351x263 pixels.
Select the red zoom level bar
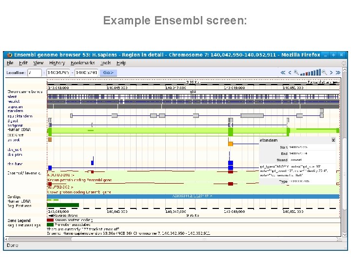click(x=307, y=74)
